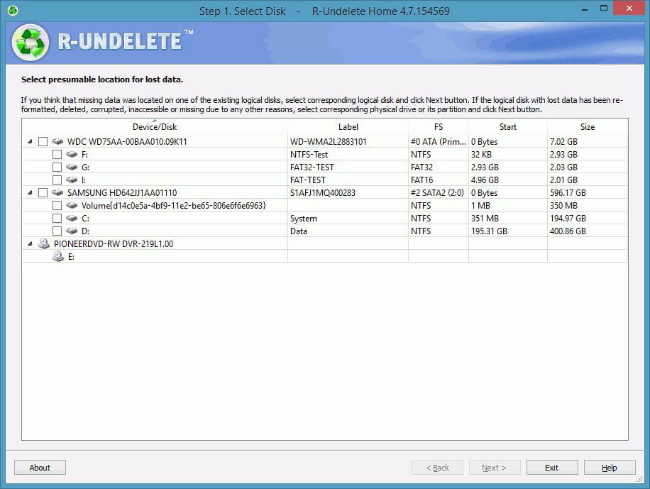
Task: Click the FS column header
Action: pyautogui.click(x=438, y=127)
